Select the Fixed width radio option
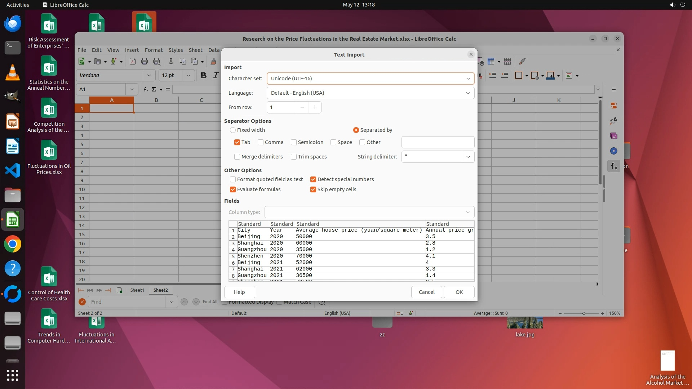692x389 pixels. 233,130
